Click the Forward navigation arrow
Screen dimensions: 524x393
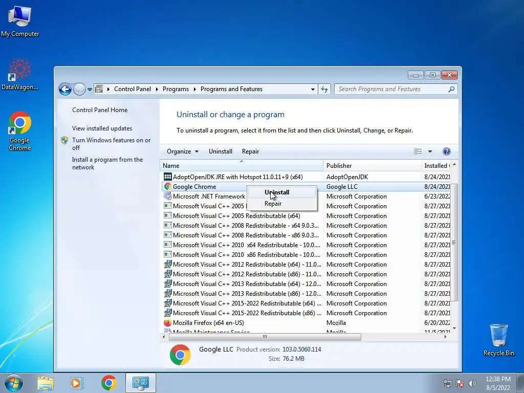79,89
